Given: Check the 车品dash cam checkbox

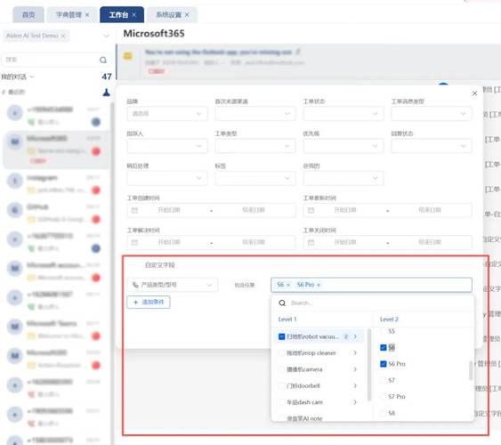Looking at the screenshot, I should 281,402.
